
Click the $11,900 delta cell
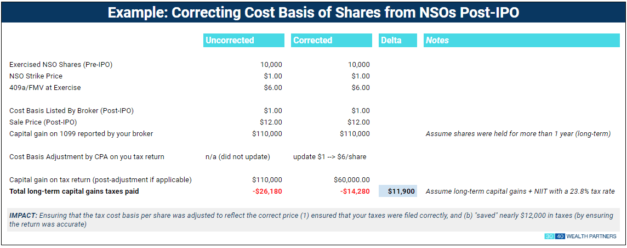tap(398, 191)
